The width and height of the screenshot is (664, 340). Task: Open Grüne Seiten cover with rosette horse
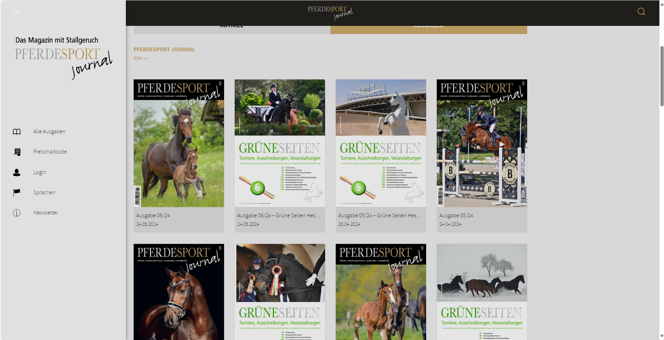pos(280,292)
